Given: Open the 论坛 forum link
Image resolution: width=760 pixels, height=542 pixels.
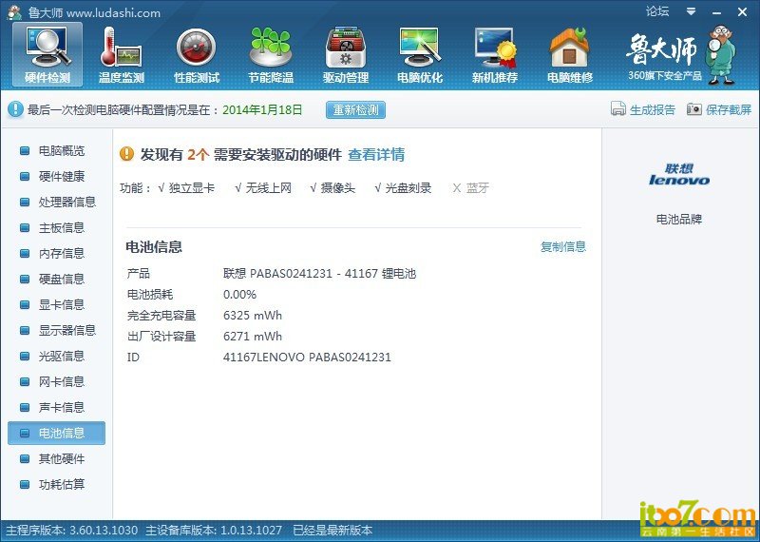Looking at the screenshot, I should (x=657, y=11).
